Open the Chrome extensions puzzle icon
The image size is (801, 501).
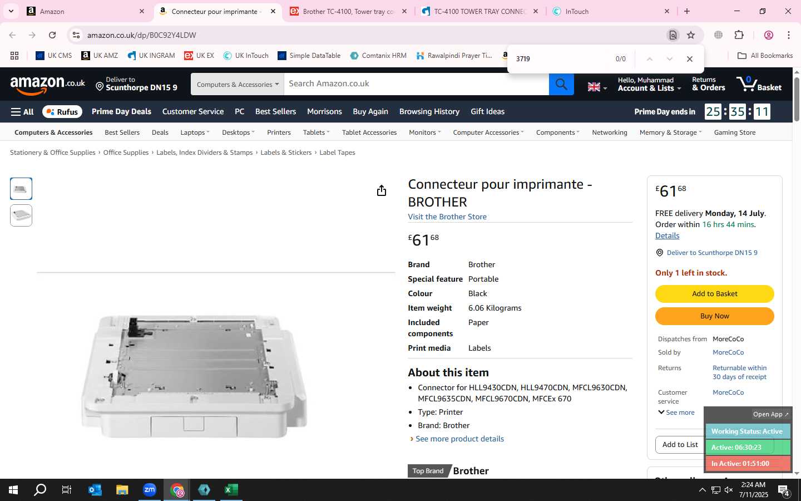tap(739, 35)
